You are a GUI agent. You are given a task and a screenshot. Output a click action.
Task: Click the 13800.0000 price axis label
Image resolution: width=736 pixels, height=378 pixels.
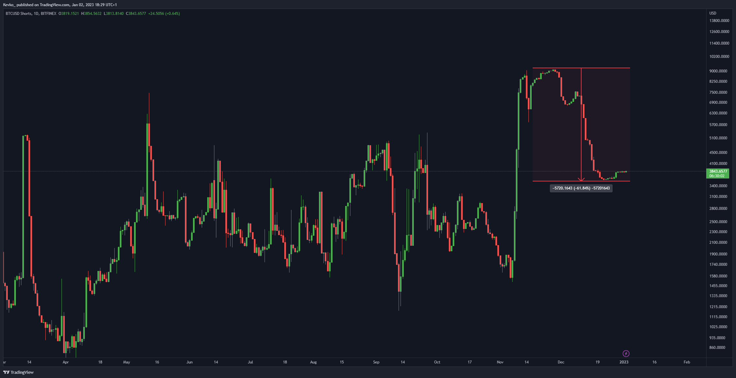click(719, 21)
